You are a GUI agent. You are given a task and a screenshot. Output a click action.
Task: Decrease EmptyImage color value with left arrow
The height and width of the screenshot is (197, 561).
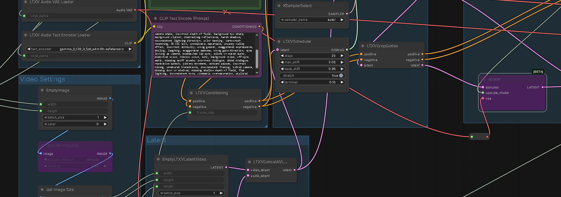click(x=45, y=124)
